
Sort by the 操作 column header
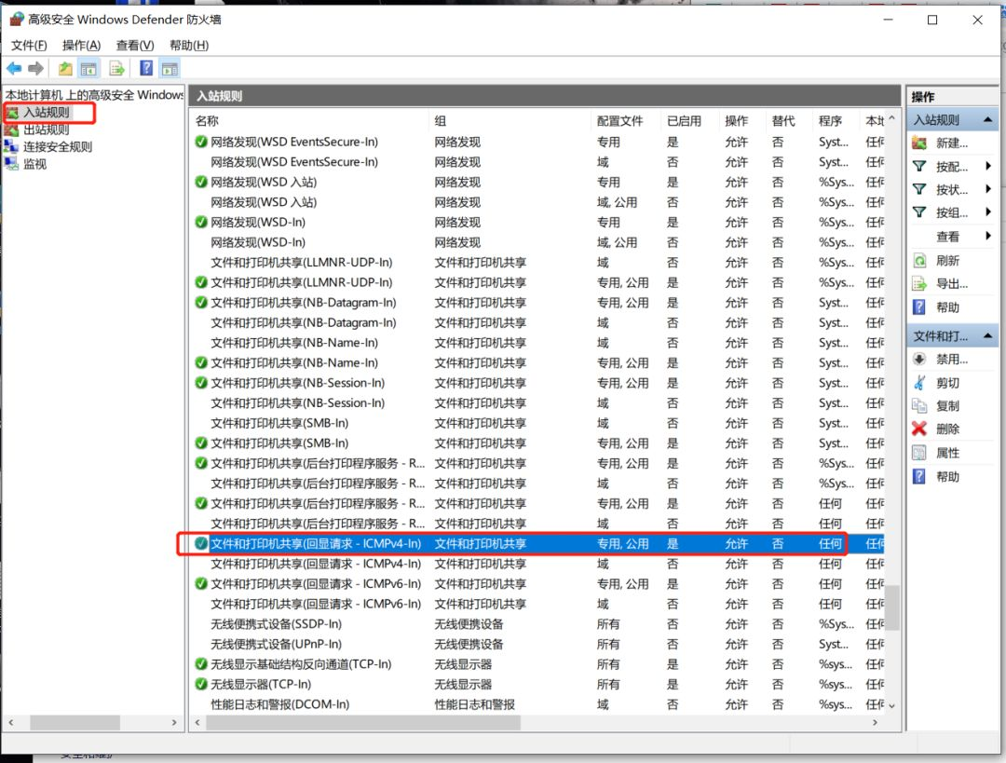pyautogui.click(x=743, y=120)
